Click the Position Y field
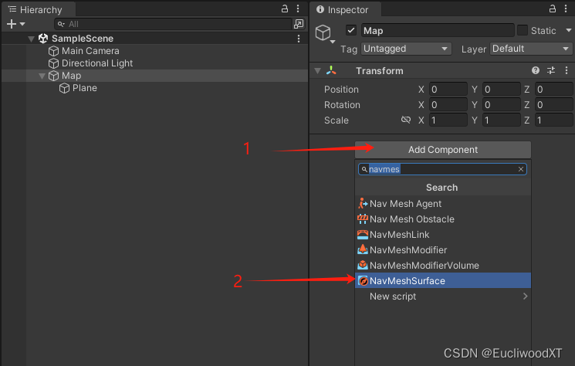Screen dimensions: 575x366 pyautogui.click(x=501, y=90)
